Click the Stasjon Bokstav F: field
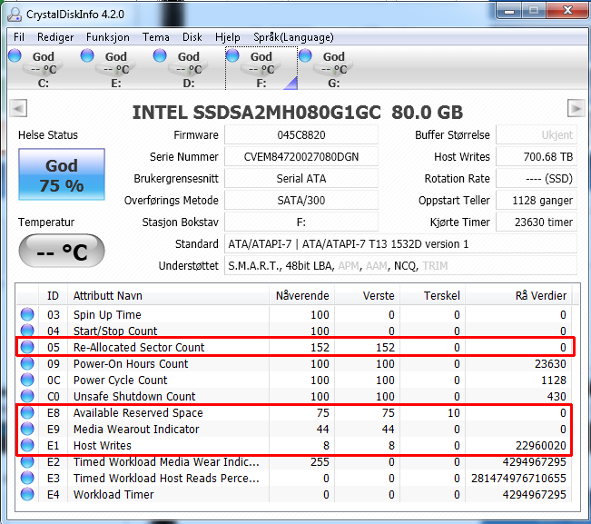The width and height of the screenshot is (591, 524). (301, 222)
